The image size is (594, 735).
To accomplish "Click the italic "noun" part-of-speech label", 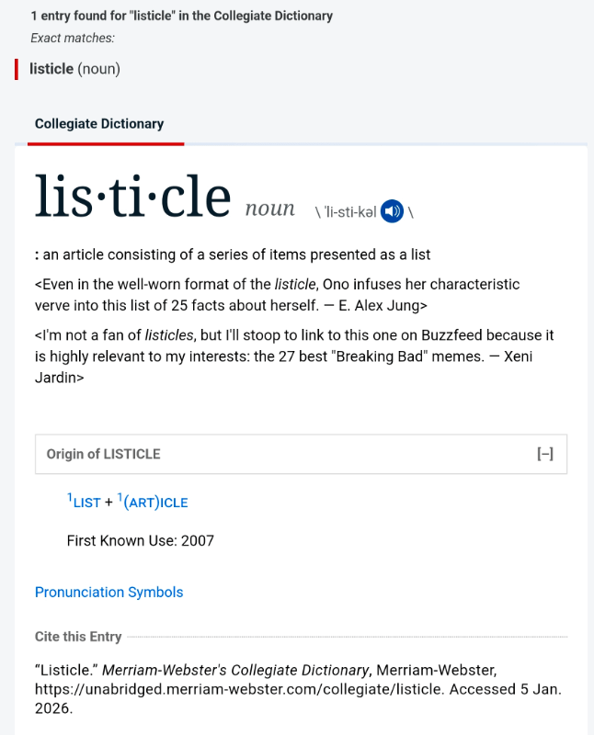I will tap(269, 209).
